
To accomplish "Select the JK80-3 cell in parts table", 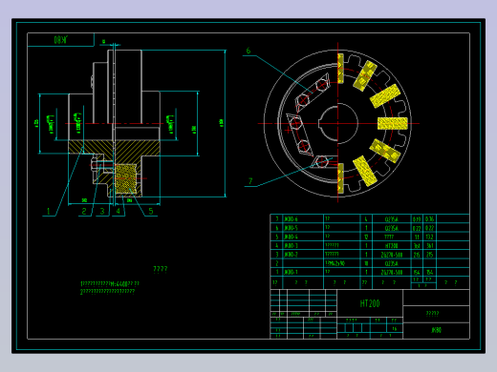I will (x=291, y=246).
